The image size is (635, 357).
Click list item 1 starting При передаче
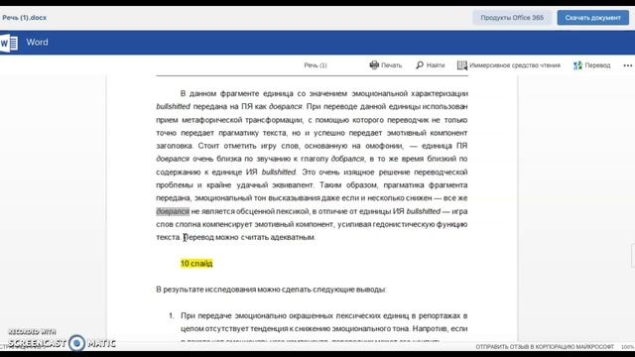[324, 322]
